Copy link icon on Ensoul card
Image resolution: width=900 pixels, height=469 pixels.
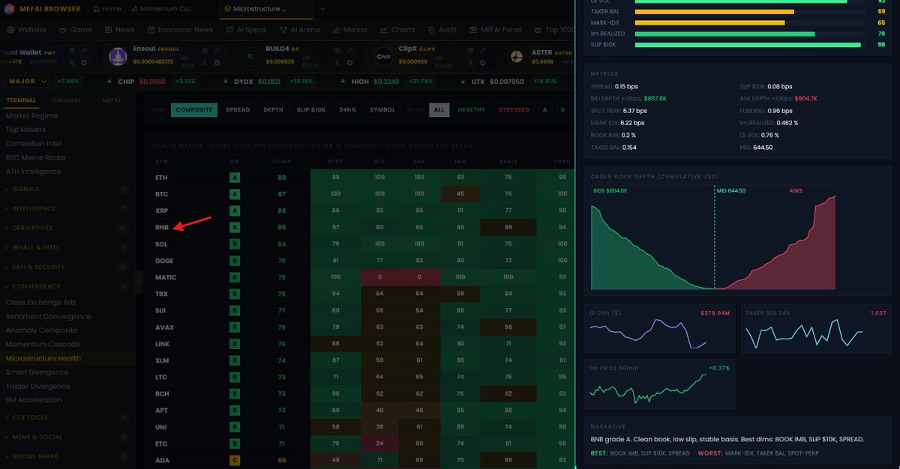tap(216, 50)
